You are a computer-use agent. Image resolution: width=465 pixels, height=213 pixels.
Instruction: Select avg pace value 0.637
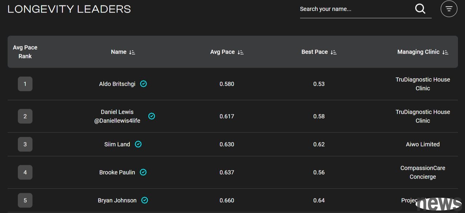227,172
